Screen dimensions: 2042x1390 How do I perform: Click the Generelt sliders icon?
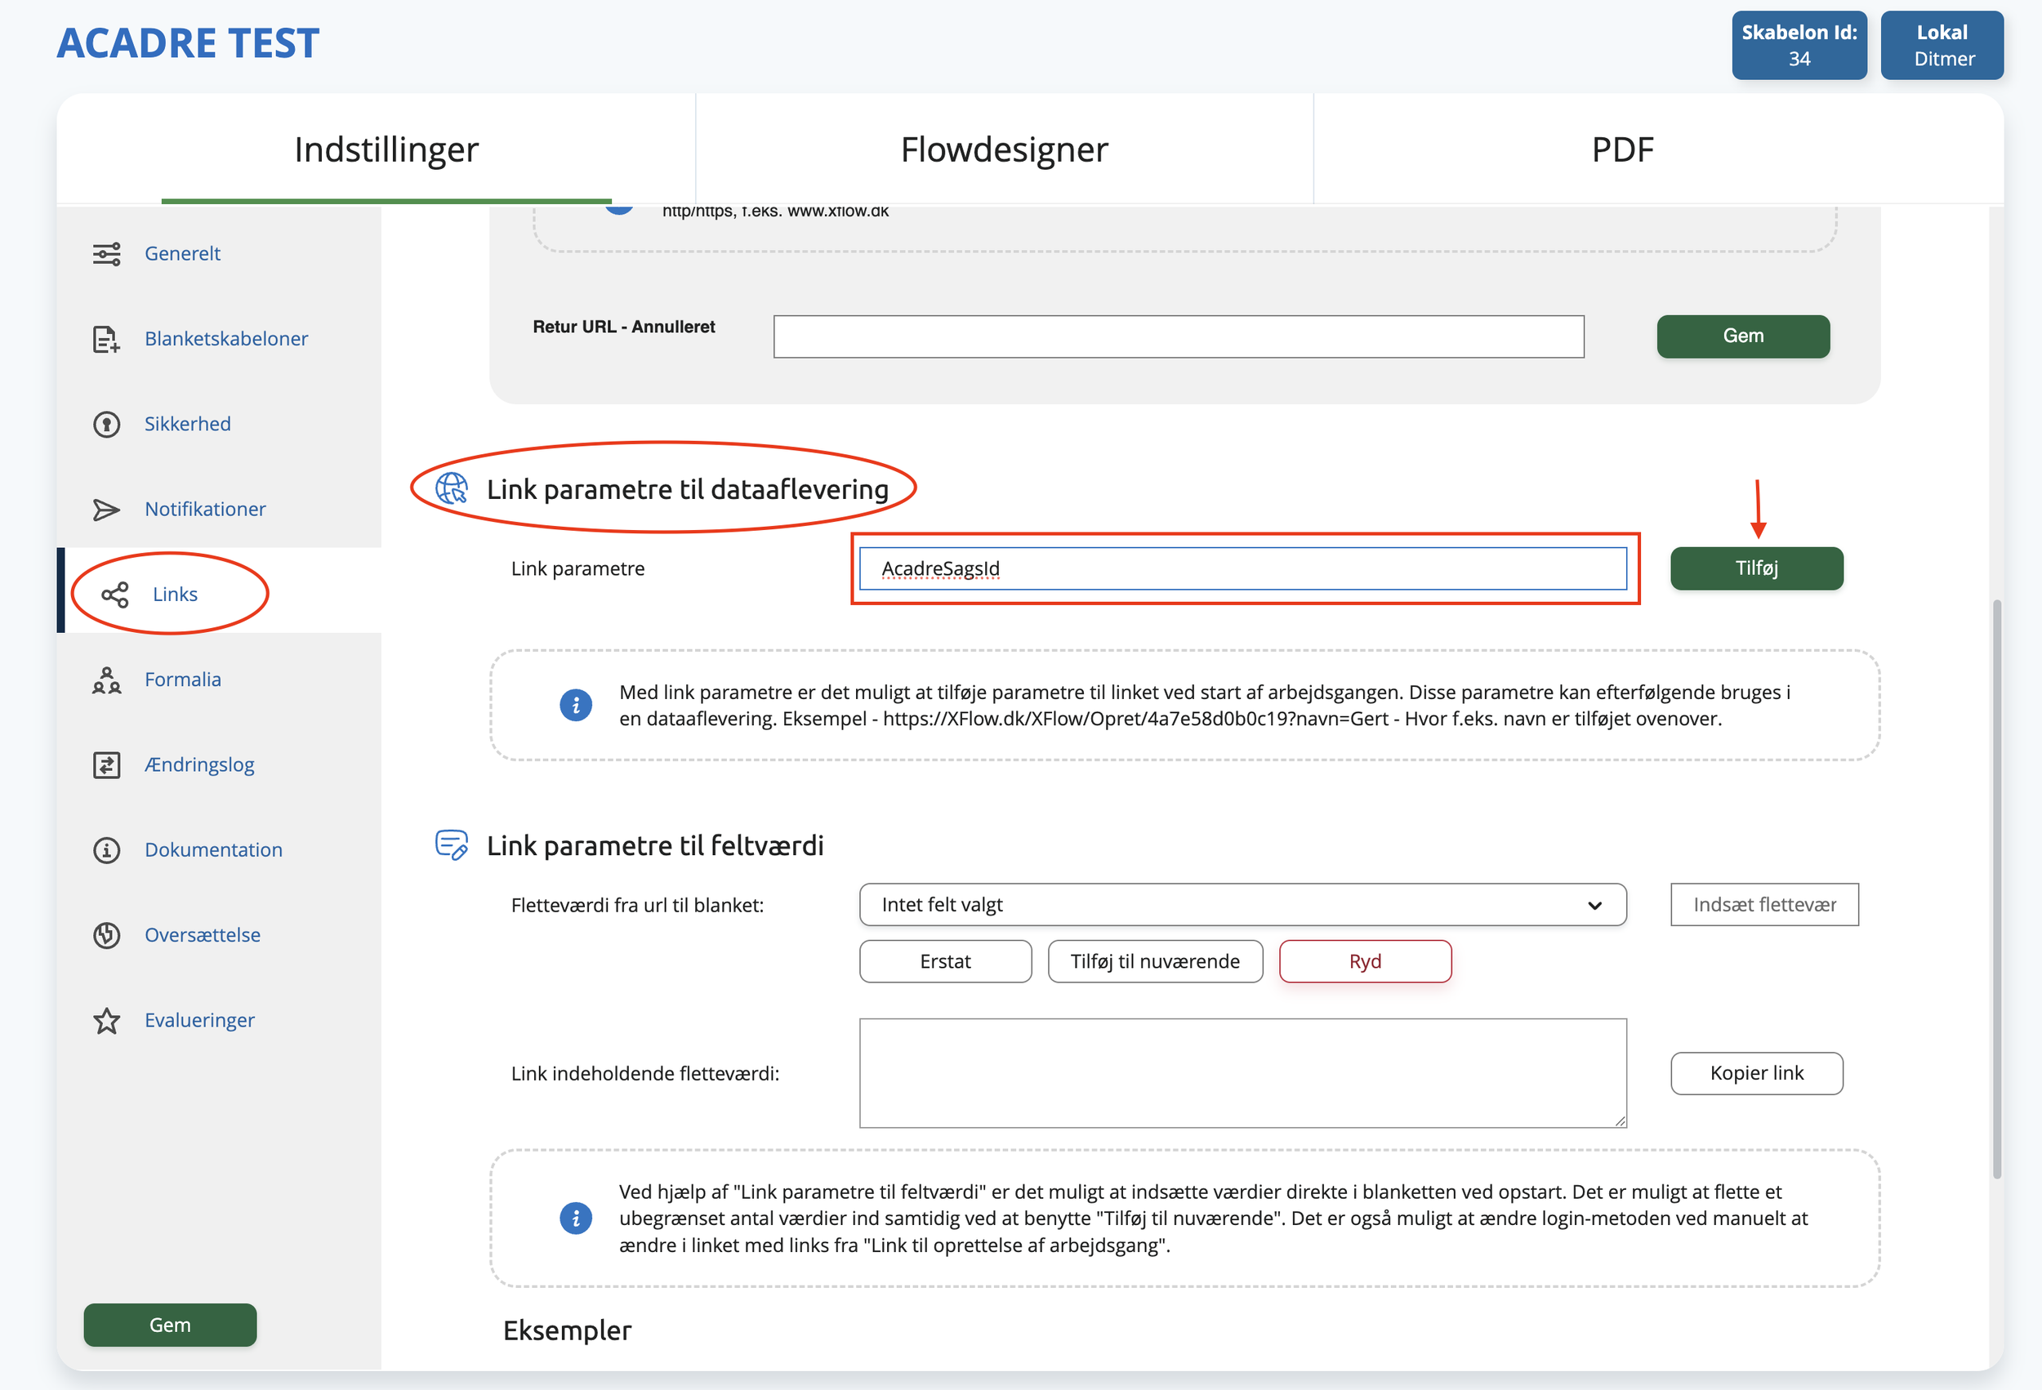[x=106, y=254]
